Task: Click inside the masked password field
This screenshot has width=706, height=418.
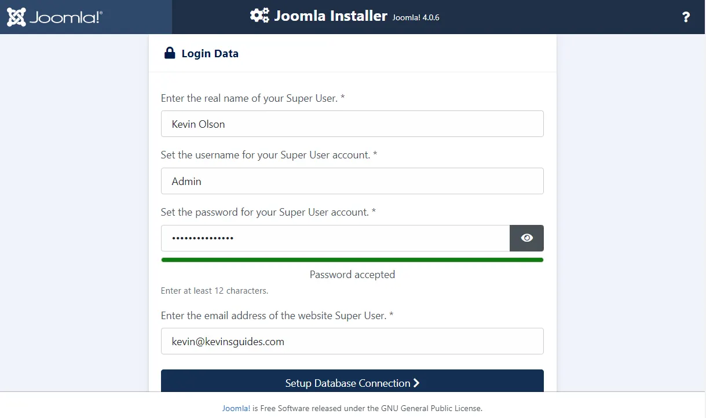Action: point(335,238)
